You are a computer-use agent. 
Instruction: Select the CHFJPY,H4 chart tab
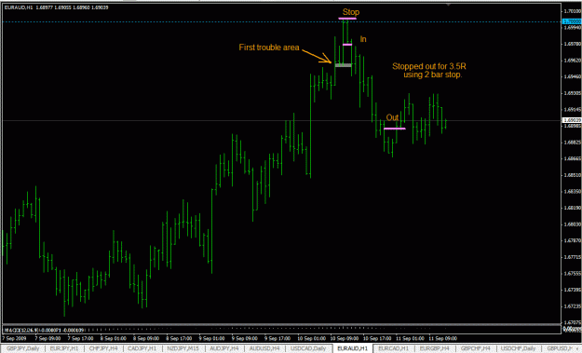pyautogui.click(x=104, y=348)
